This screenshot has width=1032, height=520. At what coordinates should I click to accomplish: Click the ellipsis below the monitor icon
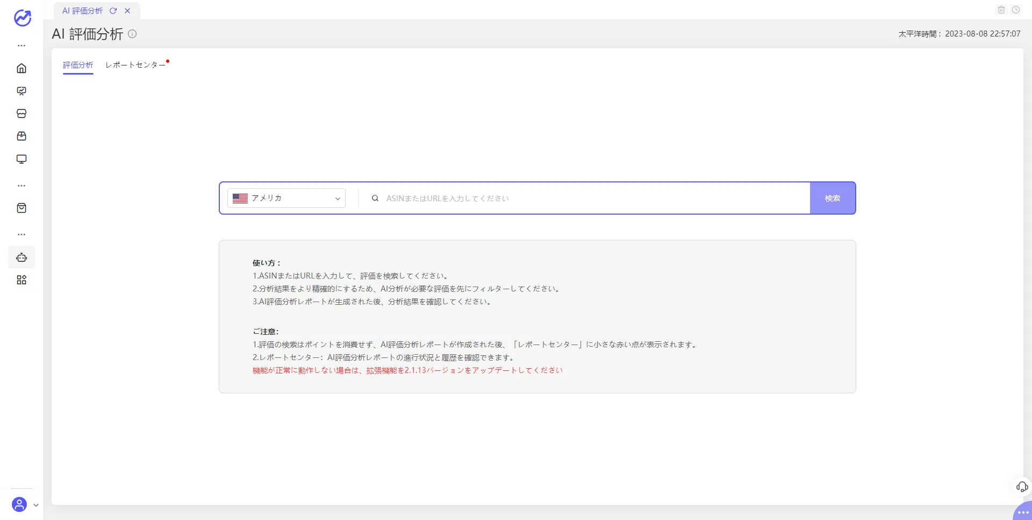coord(21,186)
